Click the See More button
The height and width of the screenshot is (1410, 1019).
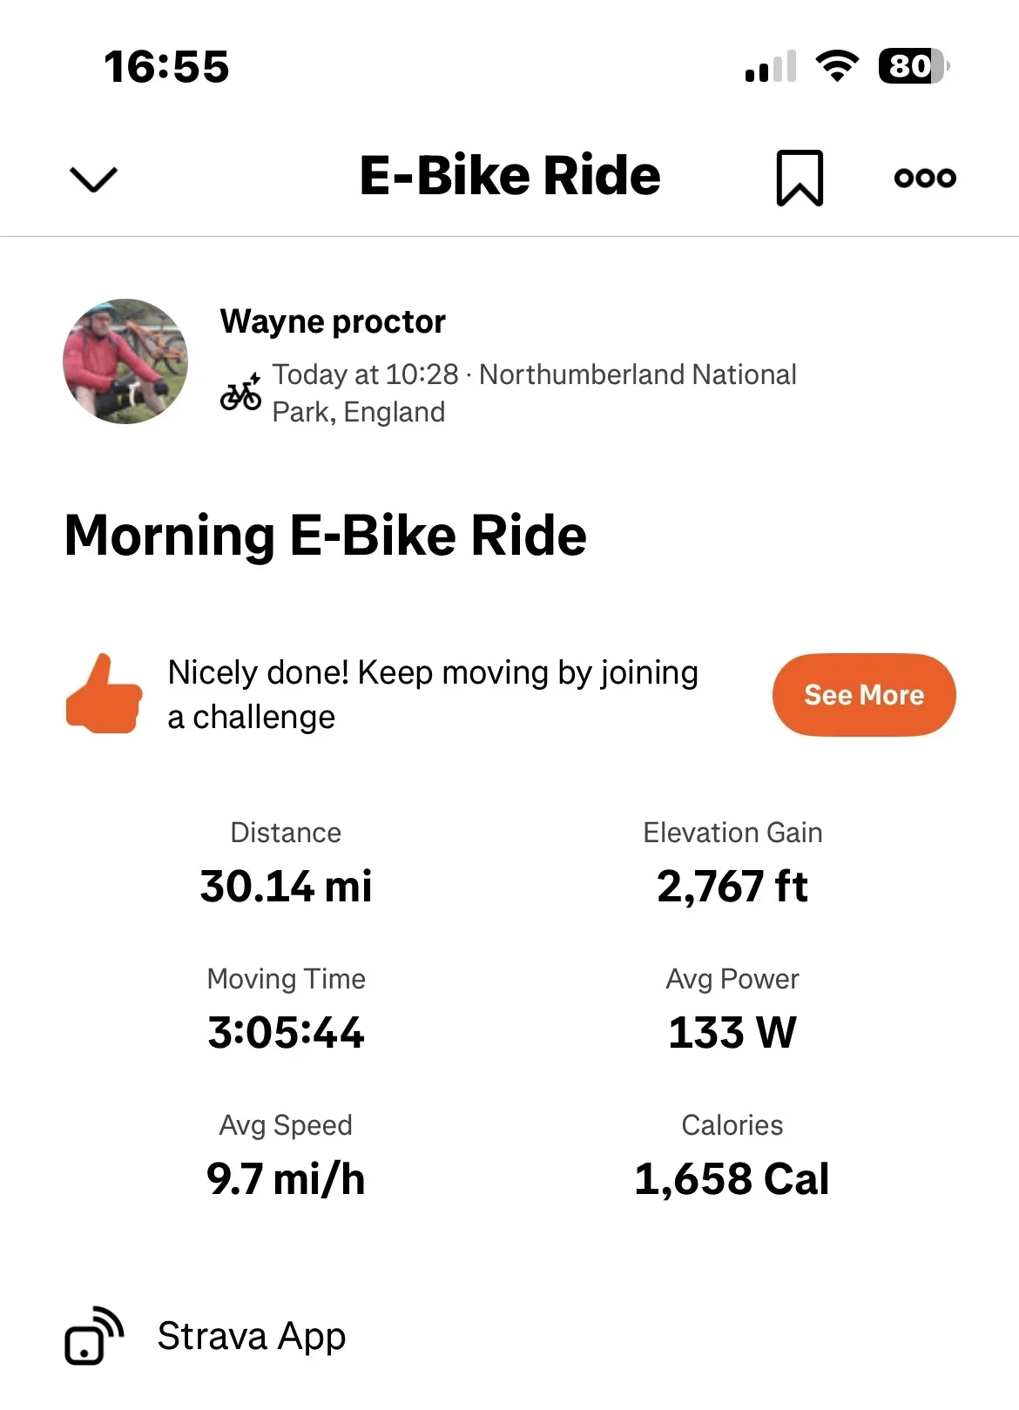click(864, 695)
